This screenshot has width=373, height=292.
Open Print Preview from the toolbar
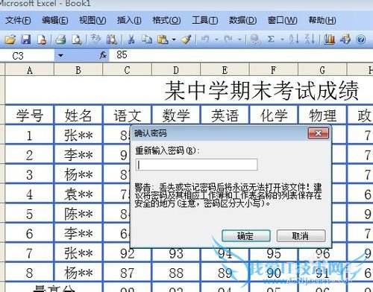tap(77, 39)
